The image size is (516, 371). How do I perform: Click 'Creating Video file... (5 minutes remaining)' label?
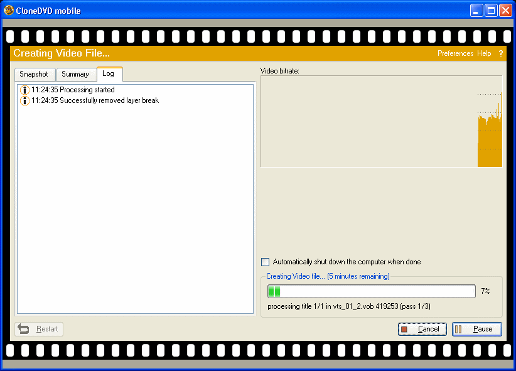tap(328, 276)
